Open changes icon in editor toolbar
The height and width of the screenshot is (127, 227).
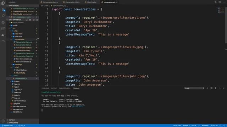coord(216,2)
